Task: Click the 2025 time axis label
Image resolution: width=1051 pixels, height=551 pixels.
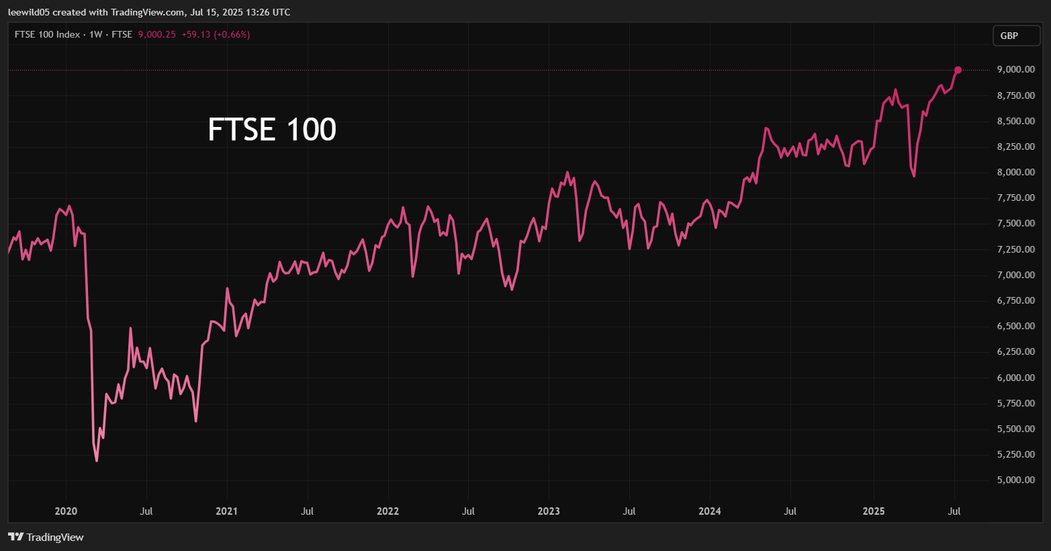Action: pos(874,511)
